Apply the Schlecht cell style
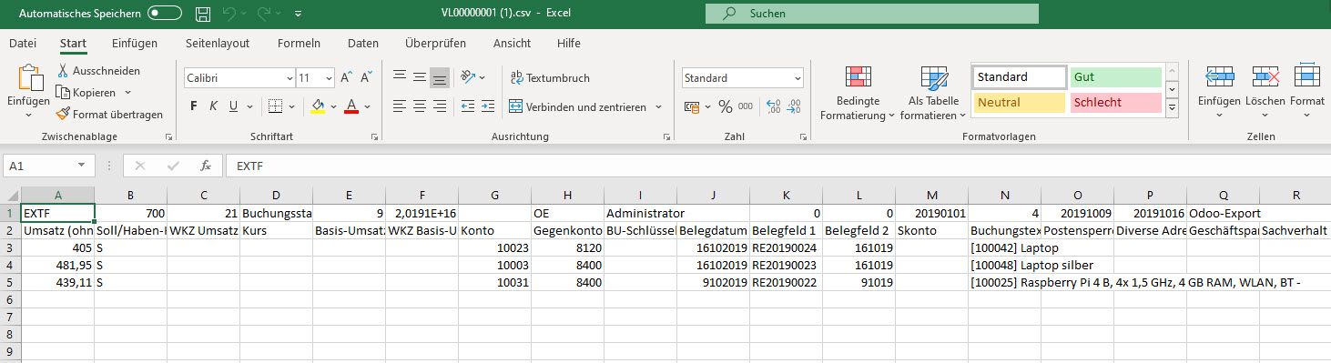 click(1116, 103)
